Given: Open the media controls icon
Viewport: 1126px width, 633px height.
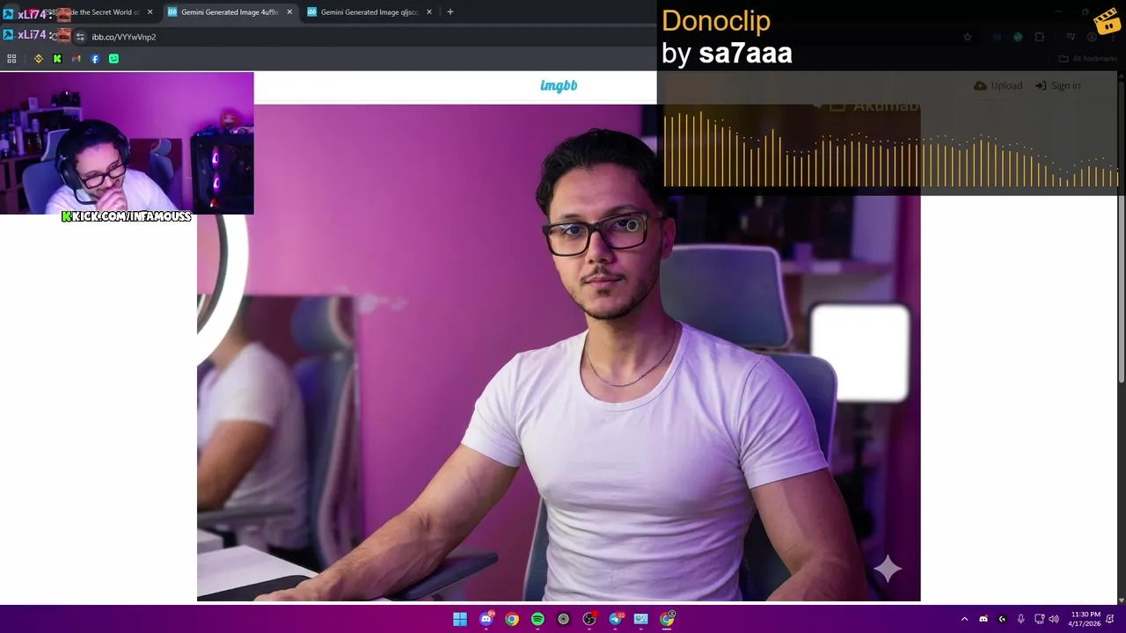Looking at the screenshot, I should (x=1071, y=37).
